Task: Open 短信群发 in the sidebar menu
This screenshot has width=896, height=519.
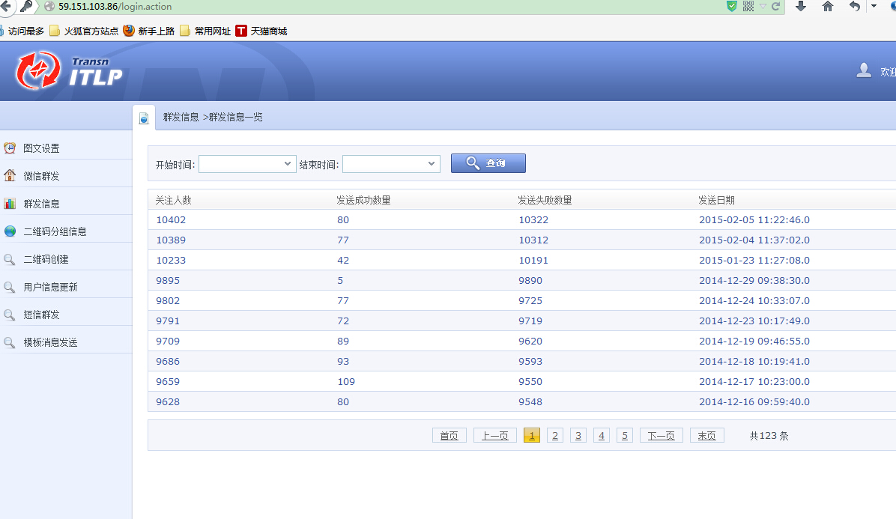Action: (x=41, y=315)
